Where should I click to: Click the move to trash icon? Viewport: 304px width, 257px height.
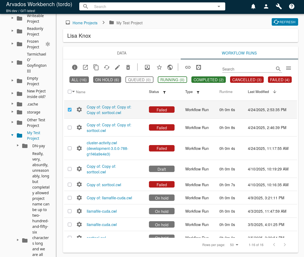(128, 67)
